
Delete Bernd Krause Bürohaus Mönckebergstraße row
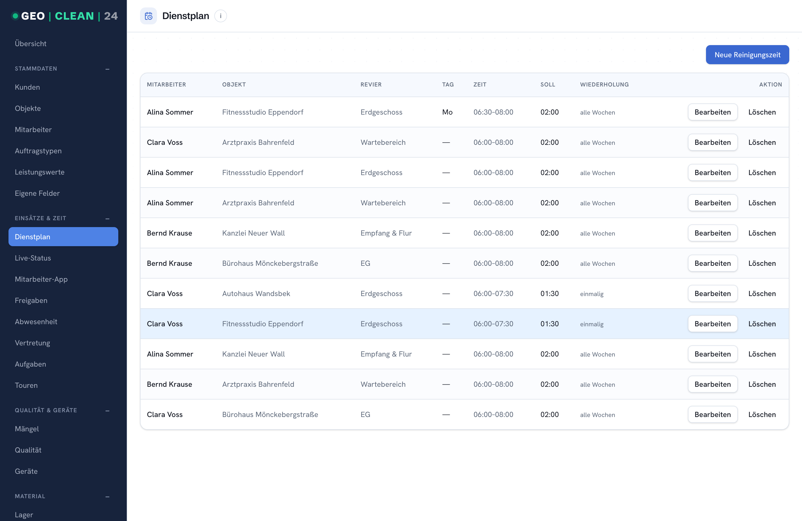762,263
